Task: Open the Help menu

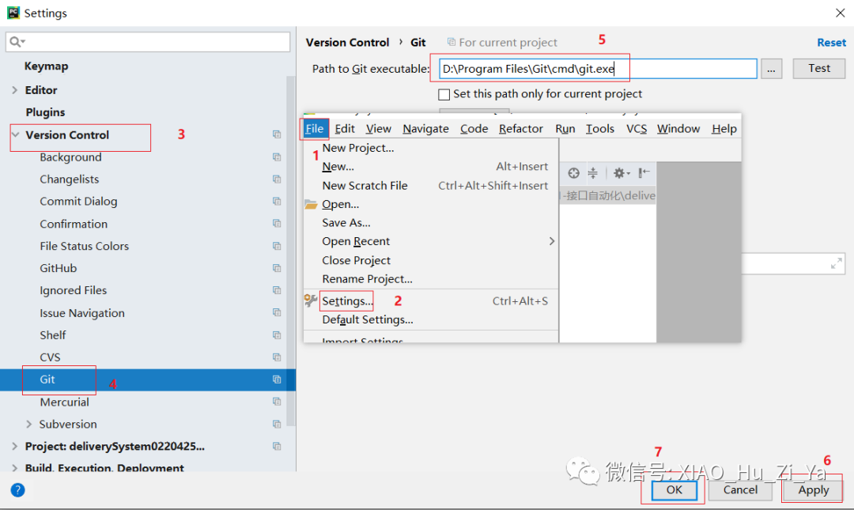Action: pyautogui.click(x=724, y=129)
